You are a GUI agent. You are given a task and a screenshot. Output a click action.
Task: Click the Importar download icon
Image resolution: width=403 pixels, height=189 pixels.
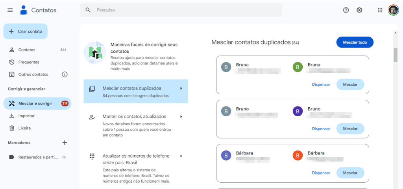pos(11,116)
